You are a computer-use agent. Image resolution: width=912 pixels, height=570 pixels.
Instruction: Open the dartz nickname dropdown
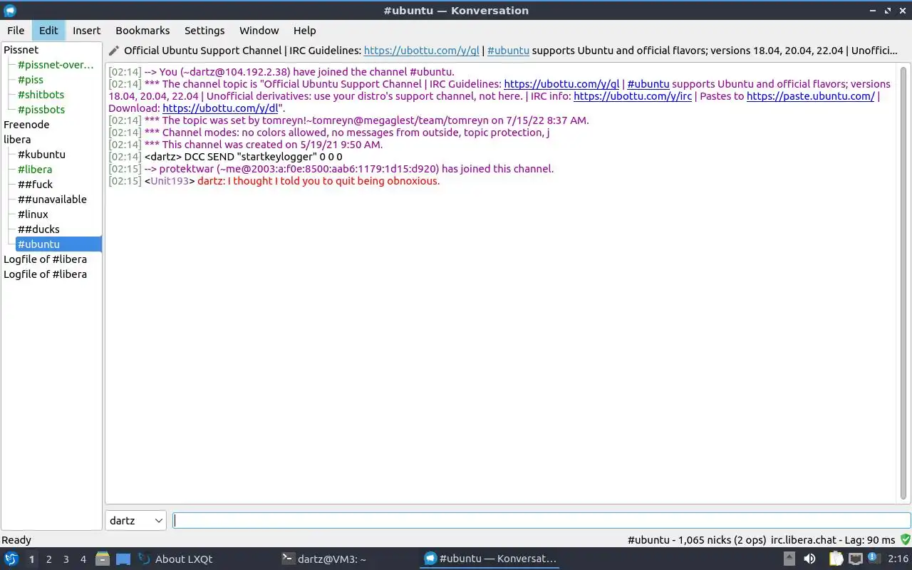136,520
